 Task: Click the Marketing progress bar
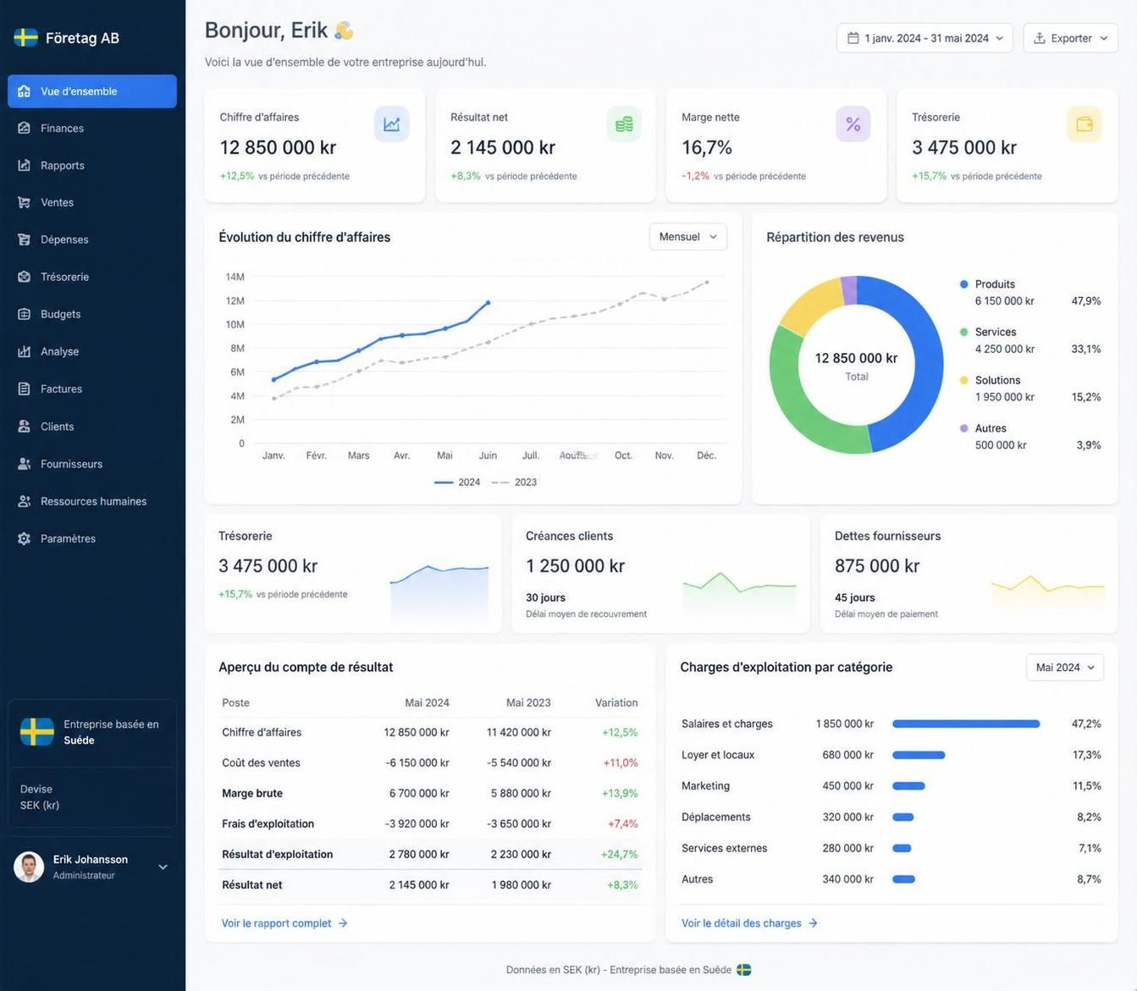point(908,786)
